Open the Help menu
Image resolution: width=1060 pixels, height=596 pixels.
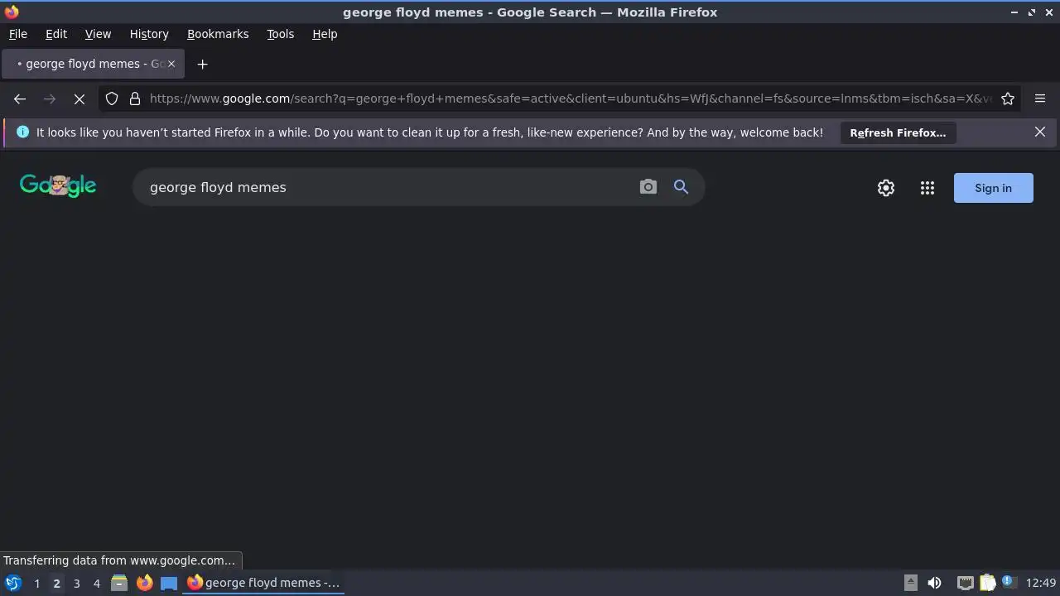325,34
